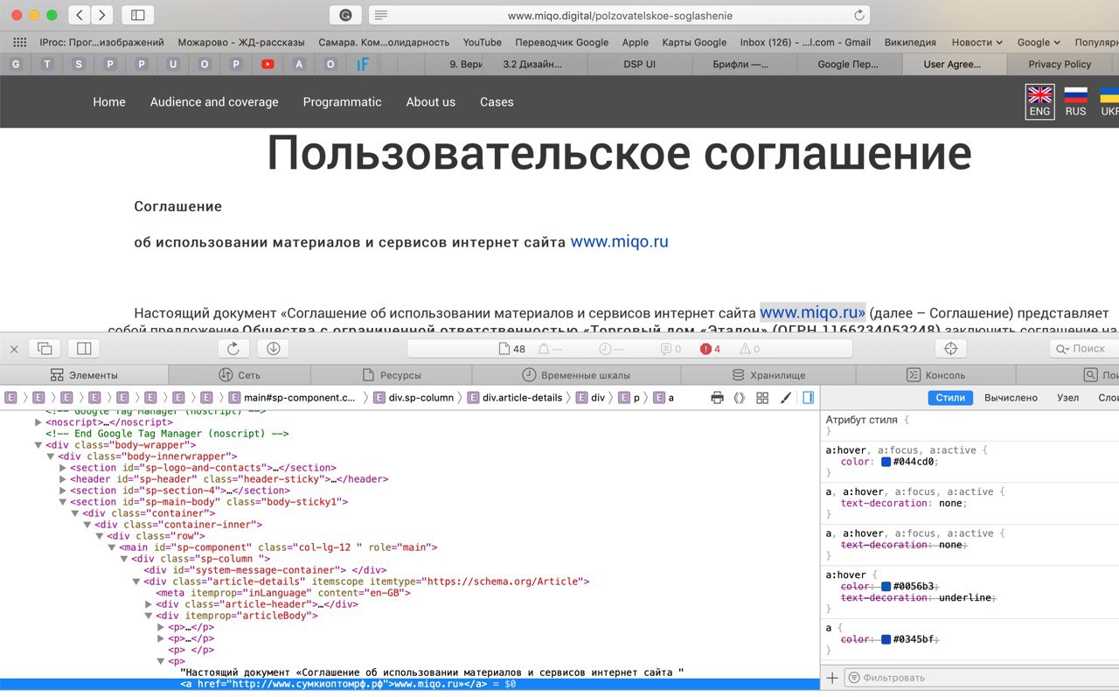Open the www.miqo.ru link in heading
The width and height of the screenshot is (1119, 697).
tap(619, 241)
